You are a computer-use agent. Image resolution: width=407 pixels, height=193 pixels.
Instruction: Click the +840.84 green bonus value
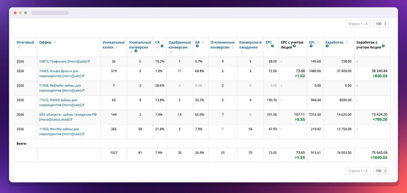click(380, 76)
